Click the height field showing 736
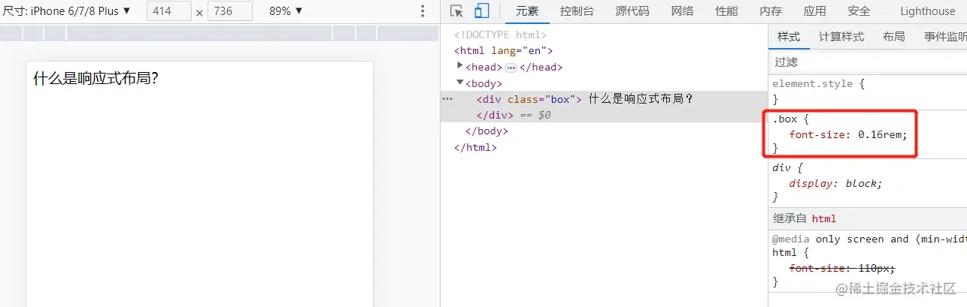Screen dimensions: 967x307 (x=230, y=11)
